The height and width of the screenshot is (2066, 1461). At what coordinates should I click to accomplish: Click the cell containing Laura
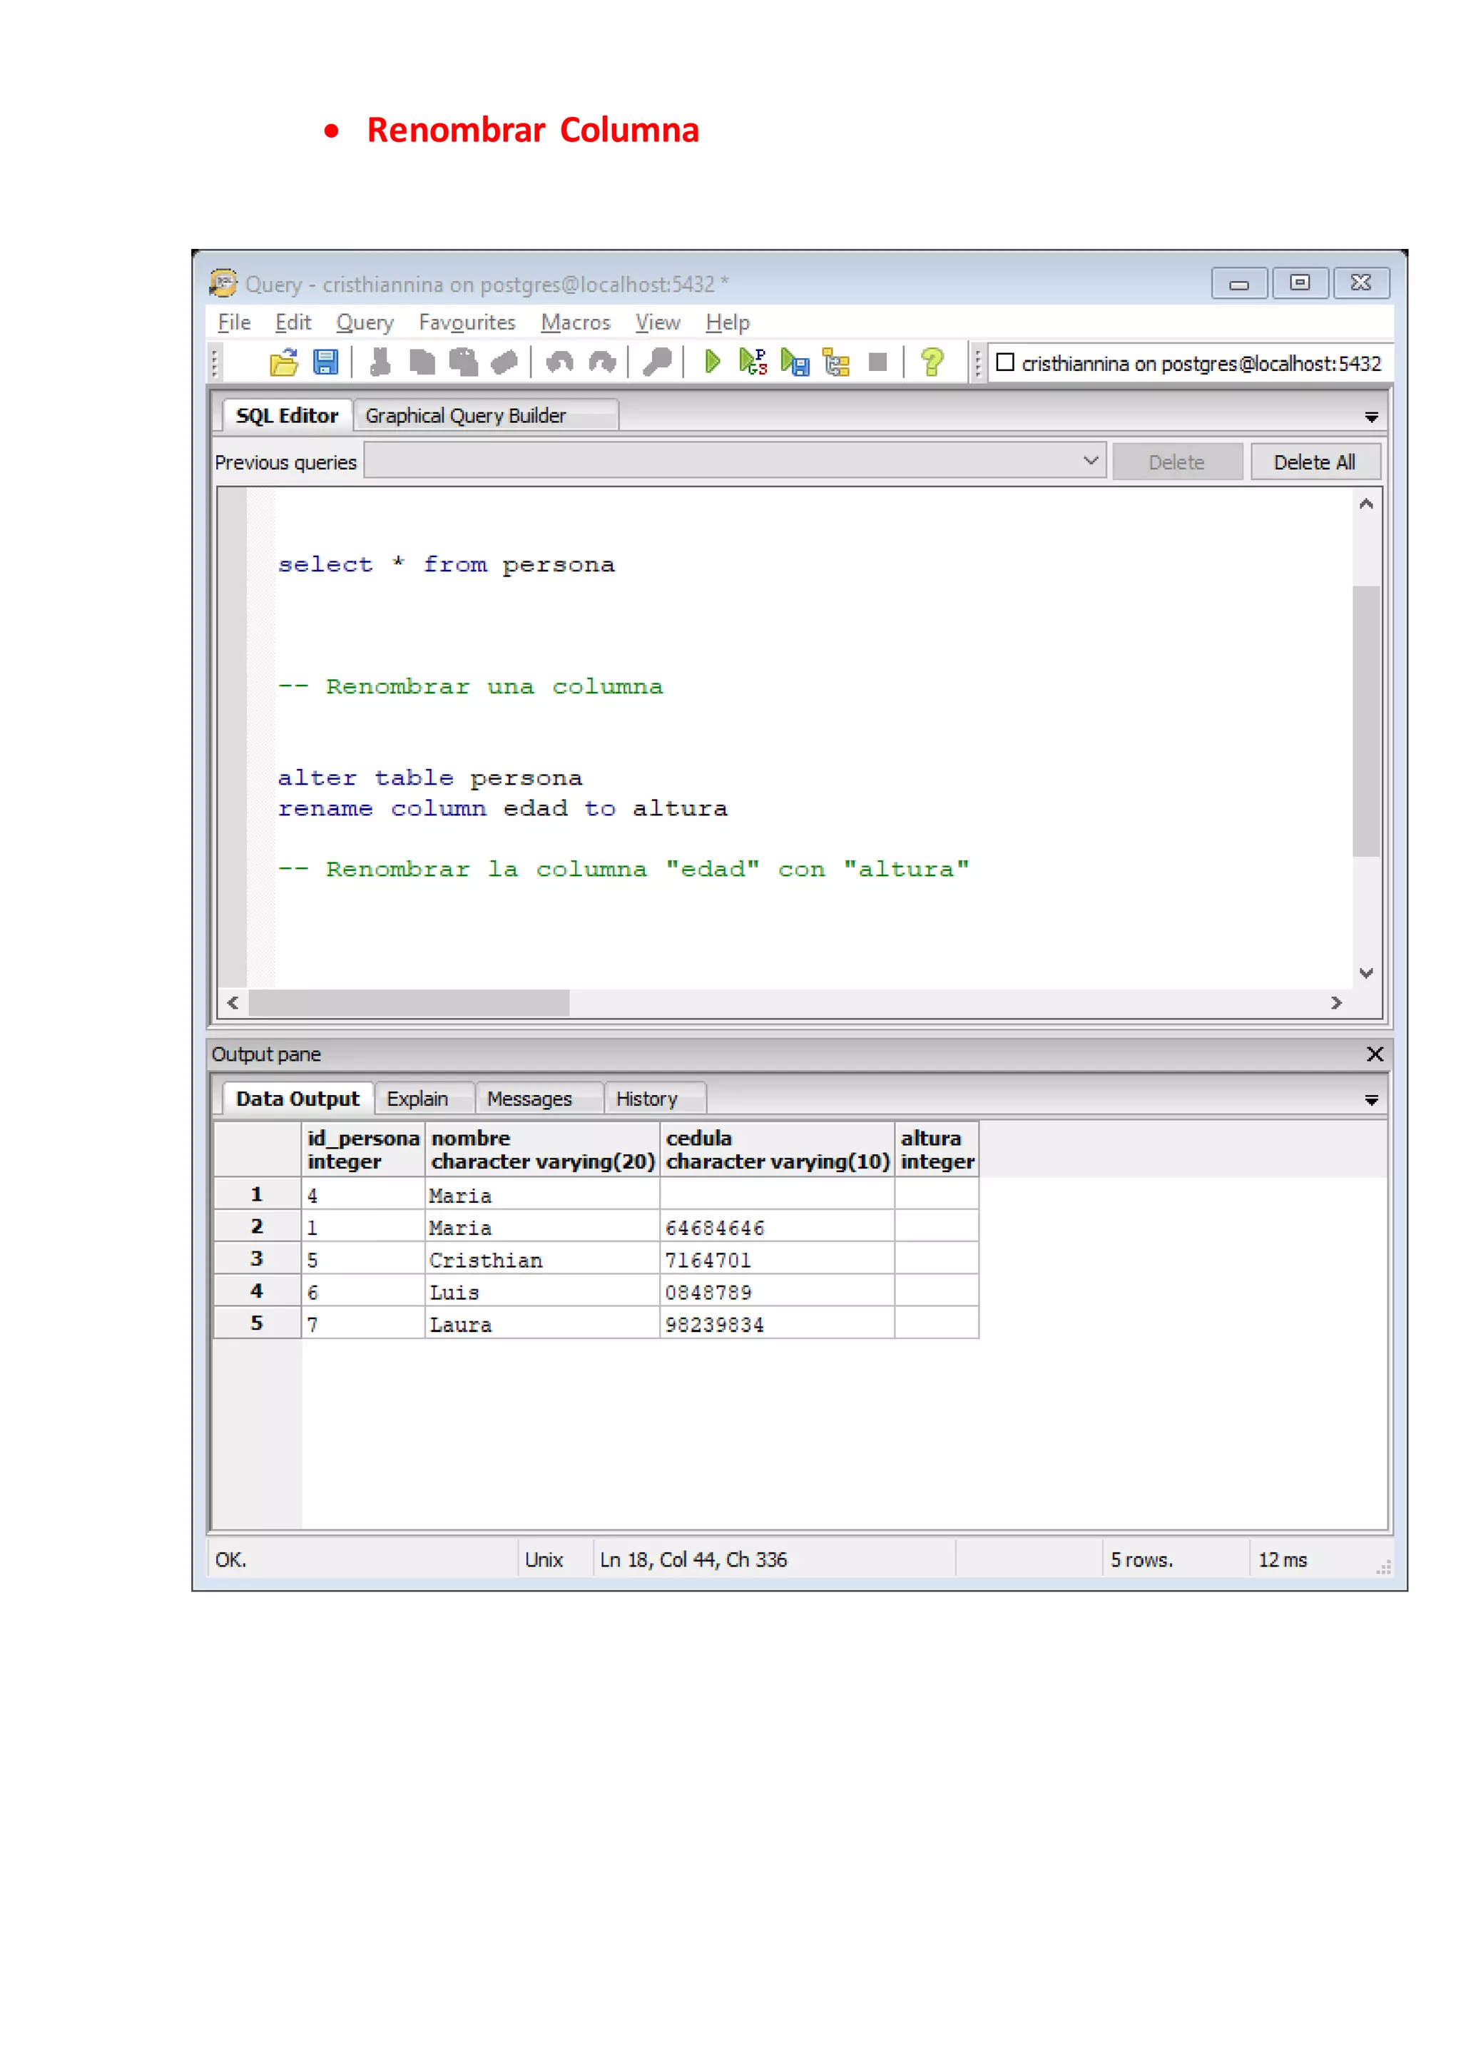click(542, 1323)
